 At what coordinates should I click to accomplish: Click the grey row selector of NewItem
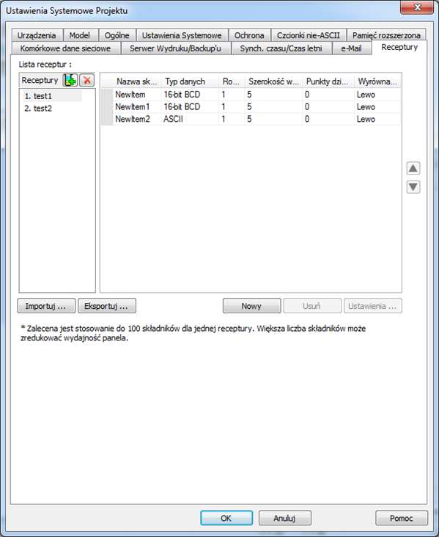(107, 95)
